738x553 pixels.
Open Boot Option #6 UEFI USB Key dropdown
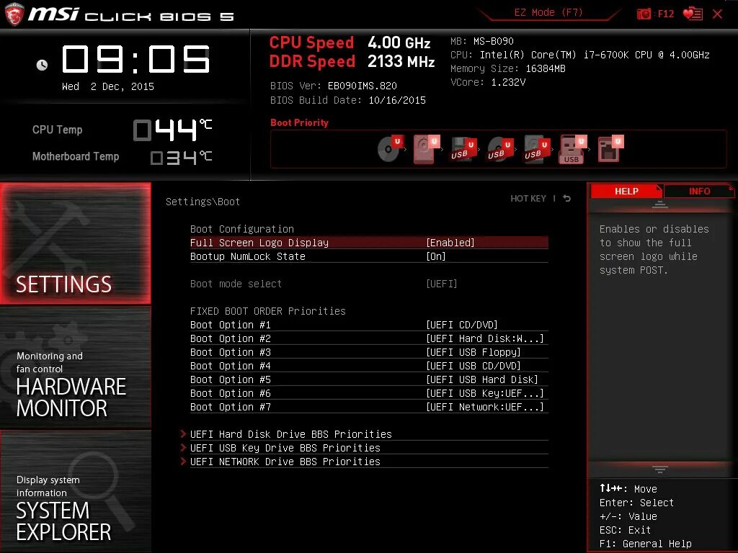click(485, 393)
